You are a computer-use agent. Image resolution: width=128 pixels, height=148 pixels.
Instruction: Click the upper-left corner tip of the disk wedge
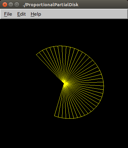coord(36,54)
